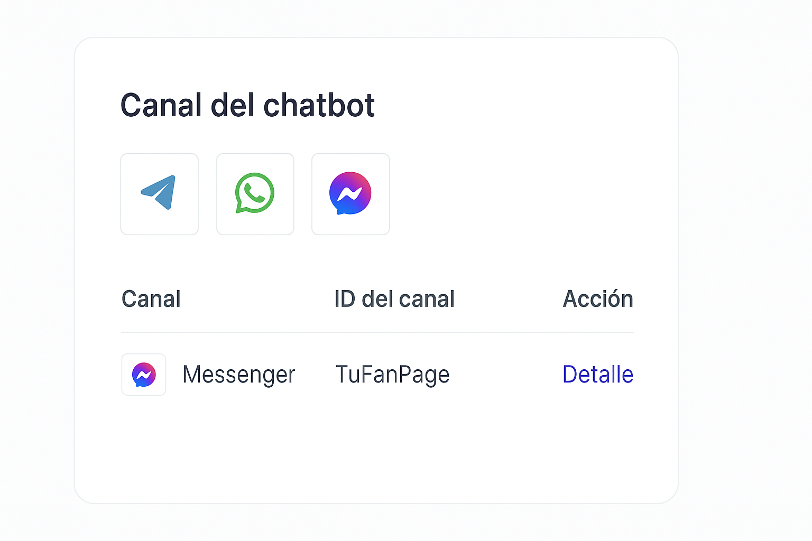Click the ID del canal column header

pos(394,299)
